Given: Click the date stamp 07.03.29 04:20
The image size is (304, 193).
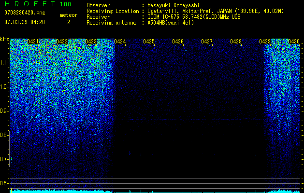Looking at the screenshot, I should pos(25,22).
